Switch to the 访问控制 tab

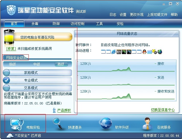(77, 24)
